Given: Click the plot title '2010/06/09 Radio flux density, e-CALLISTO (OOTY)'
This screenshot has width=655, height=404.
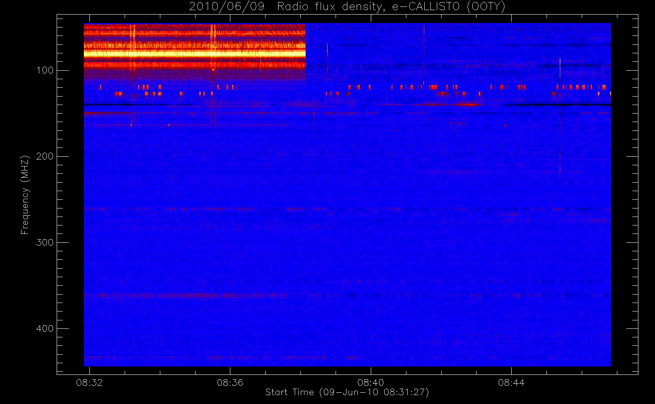Looking at the screenshot, I should pyautogui.click(x=347, y=7).
